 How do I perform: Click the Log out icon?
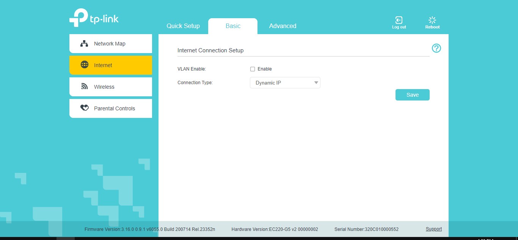pos(399,20)
